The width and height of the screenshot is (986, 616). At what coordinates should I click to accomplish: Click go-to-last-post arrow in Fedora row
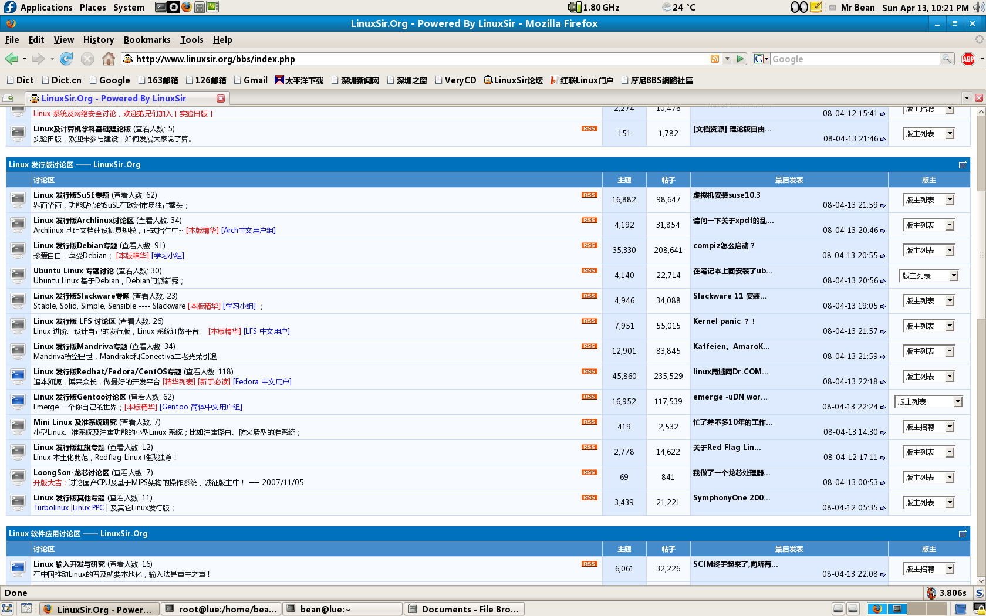coord(883,382)
